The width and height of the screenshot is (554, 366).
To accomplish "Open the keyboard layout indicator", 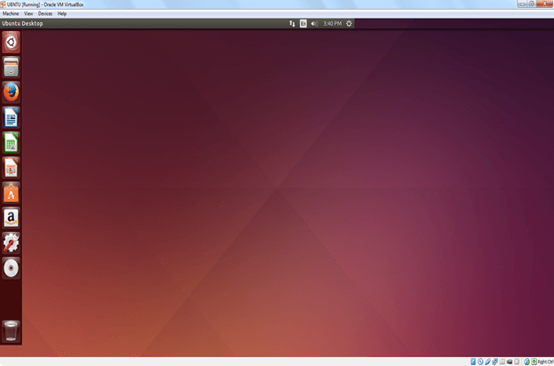I will 303,23.
